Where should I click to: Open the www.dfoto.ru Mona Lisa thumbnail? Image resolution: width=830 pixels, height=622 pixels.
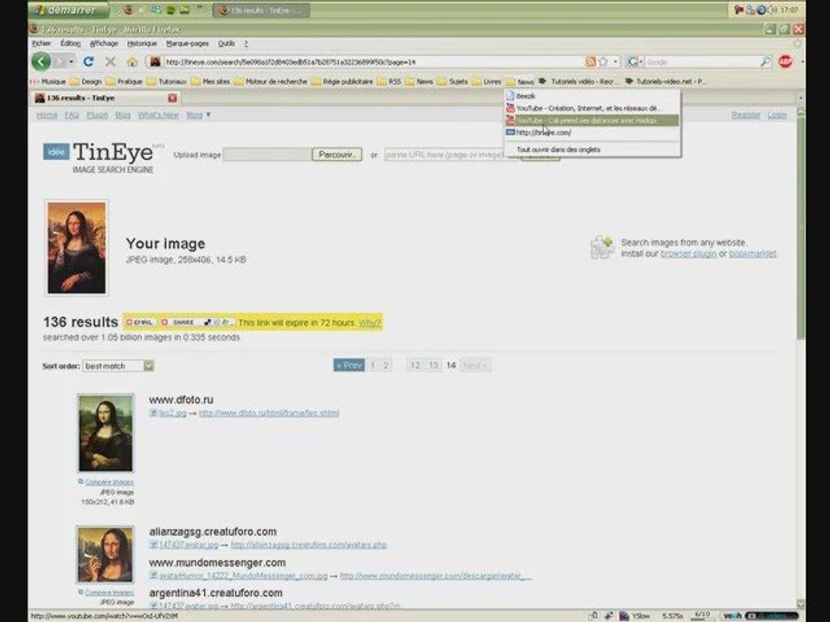(105, 433)
